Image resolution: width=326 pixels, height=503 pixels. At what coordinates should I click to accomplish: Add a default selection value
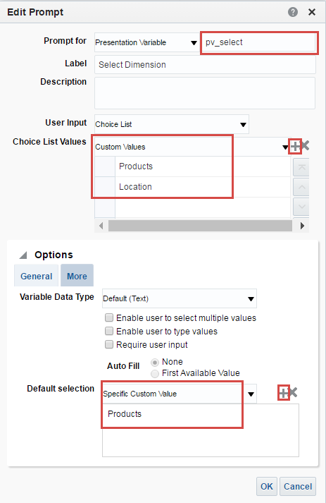[284, 393]
